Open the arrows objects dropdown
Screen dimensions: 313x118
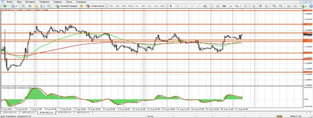240,6
